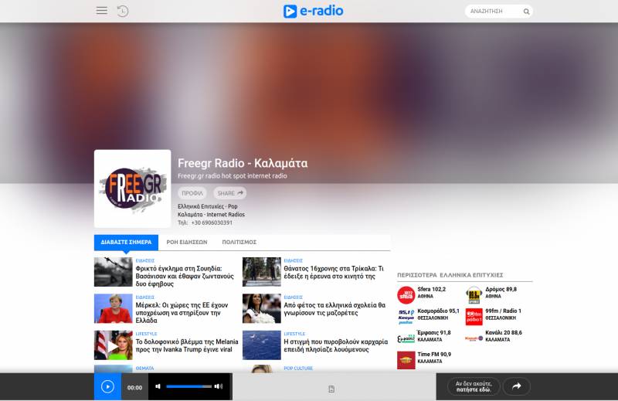This screenshot has width=618, height=401.
Task: Open Time FM 90,9 station link
Action: [434, 355]
